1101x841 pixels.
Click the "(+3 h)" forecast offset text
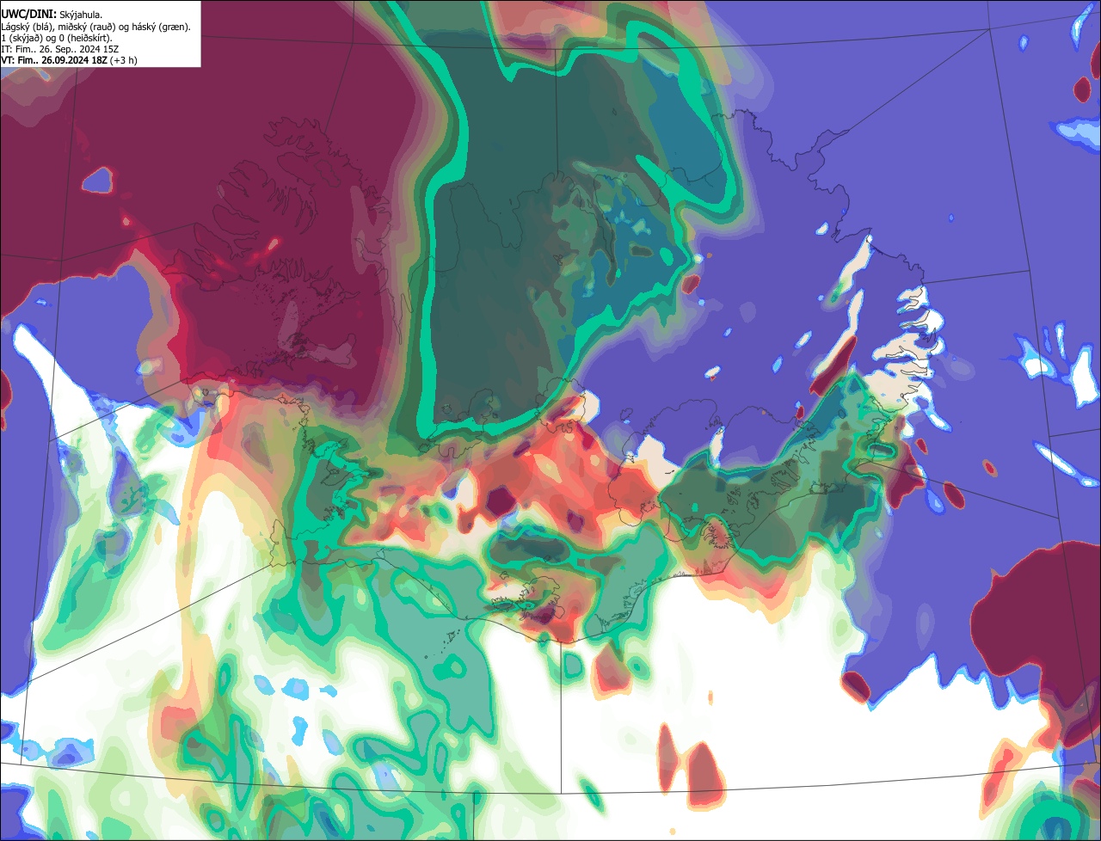click(123, 60)
